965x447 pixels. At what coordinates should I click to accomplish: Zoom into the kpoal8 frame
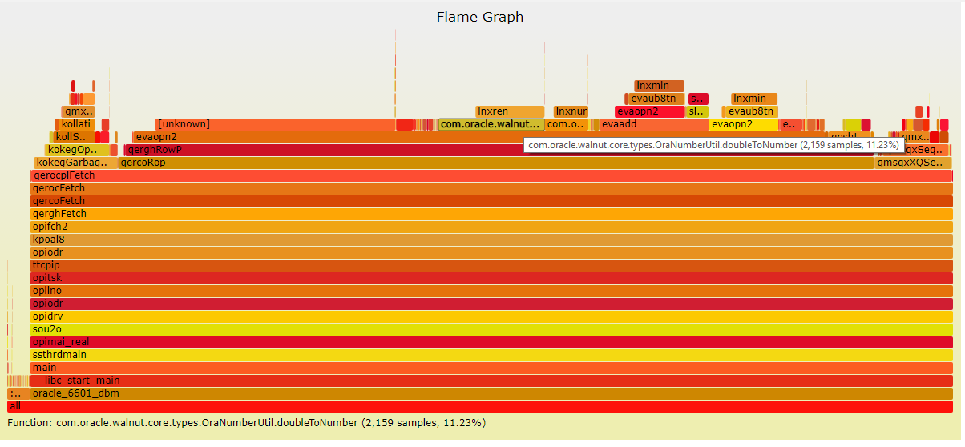(491, 240)
